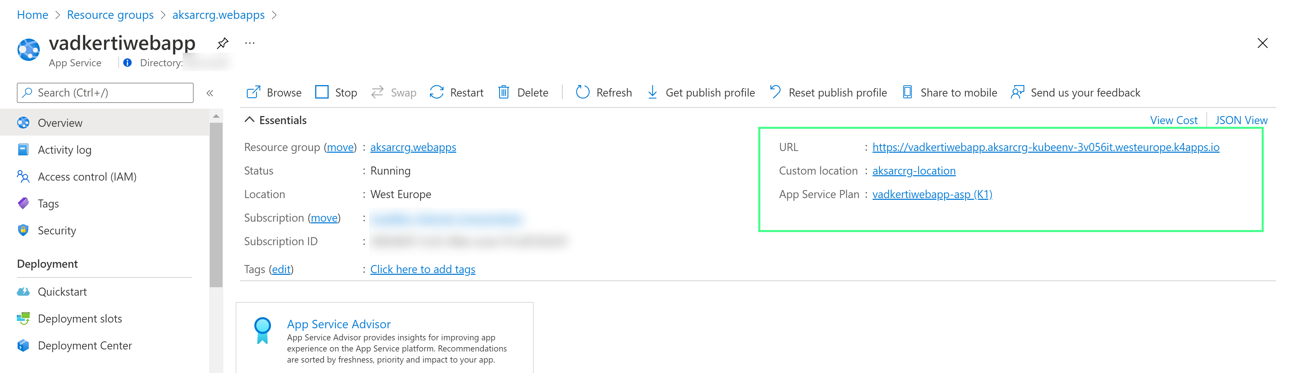
Task: Open the k4apps.io app URL
Action: click(x=1046, y=147)
